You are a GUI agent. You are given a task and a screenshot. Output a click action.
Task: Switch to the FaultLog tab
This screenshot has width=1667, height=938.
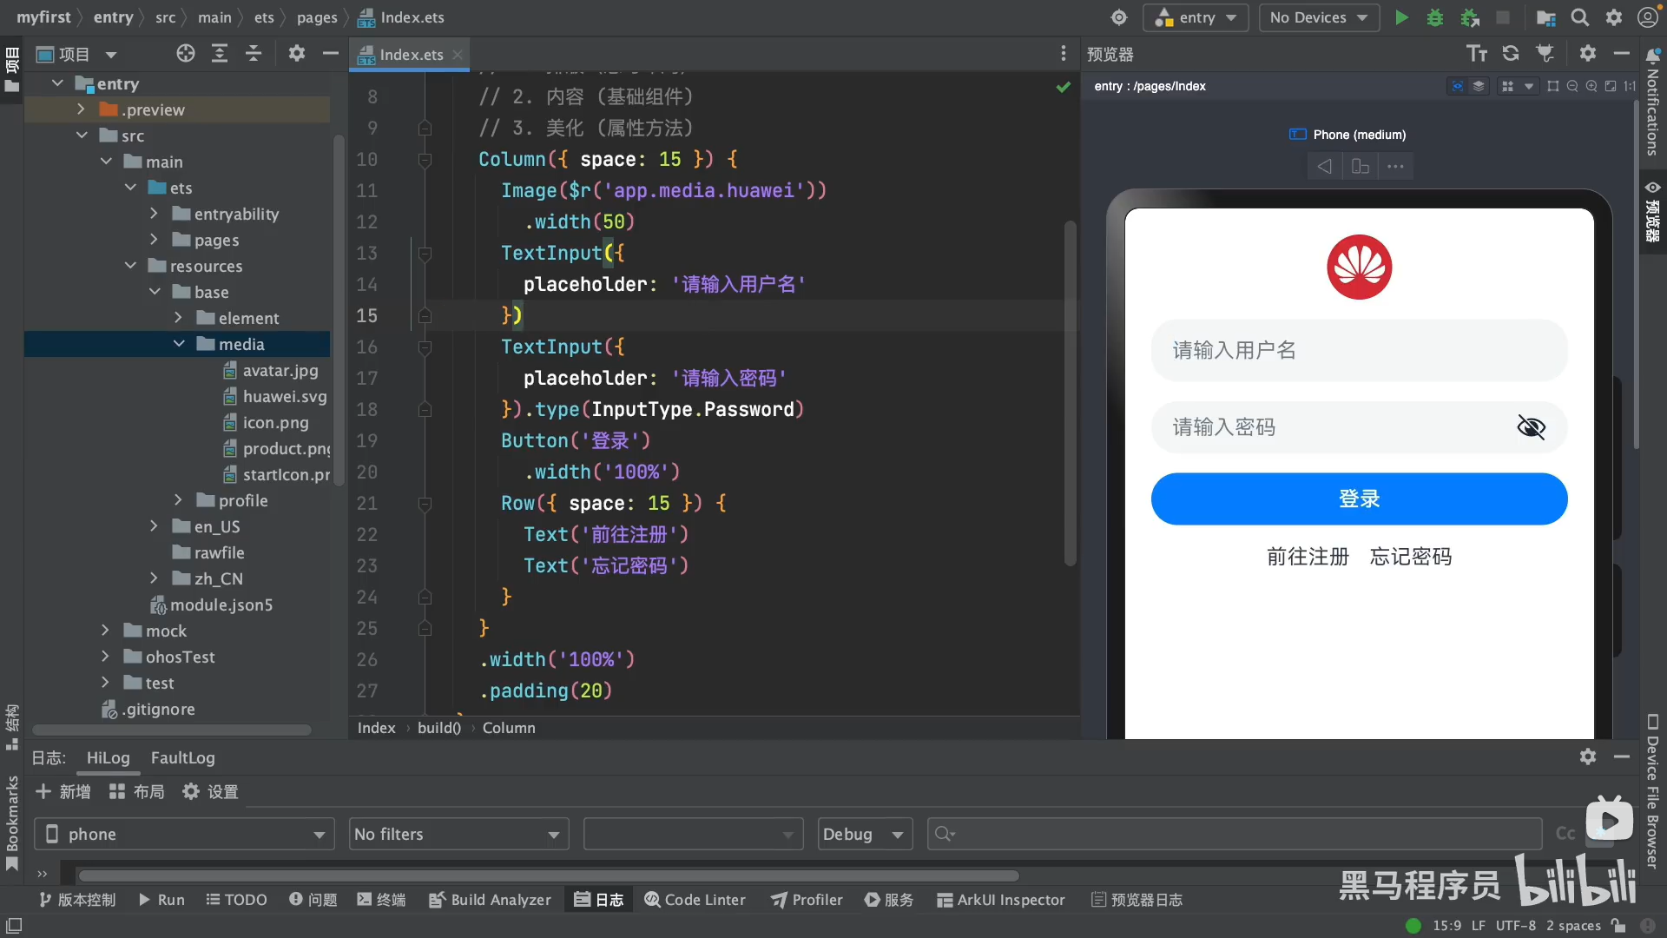182,757
